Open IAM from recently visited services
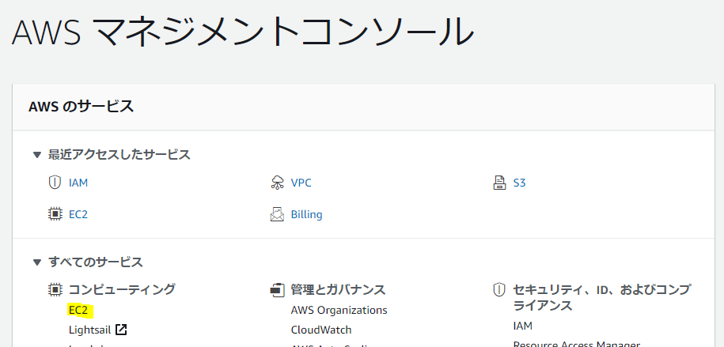The image size is (724, 347). click(x=78, y=183)
